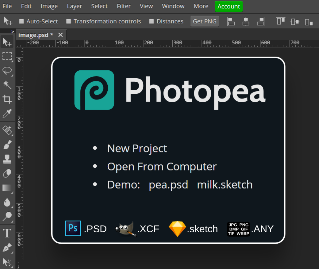Select the Brush tool
319x269 pixels.
[x=7, y=145]
